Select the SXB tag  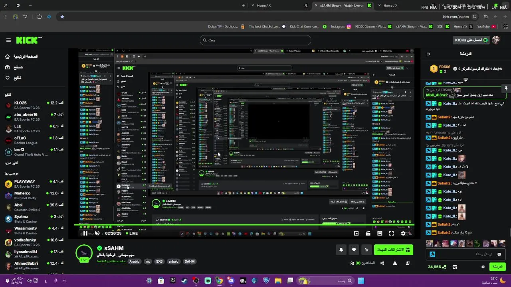pos(159,261)
